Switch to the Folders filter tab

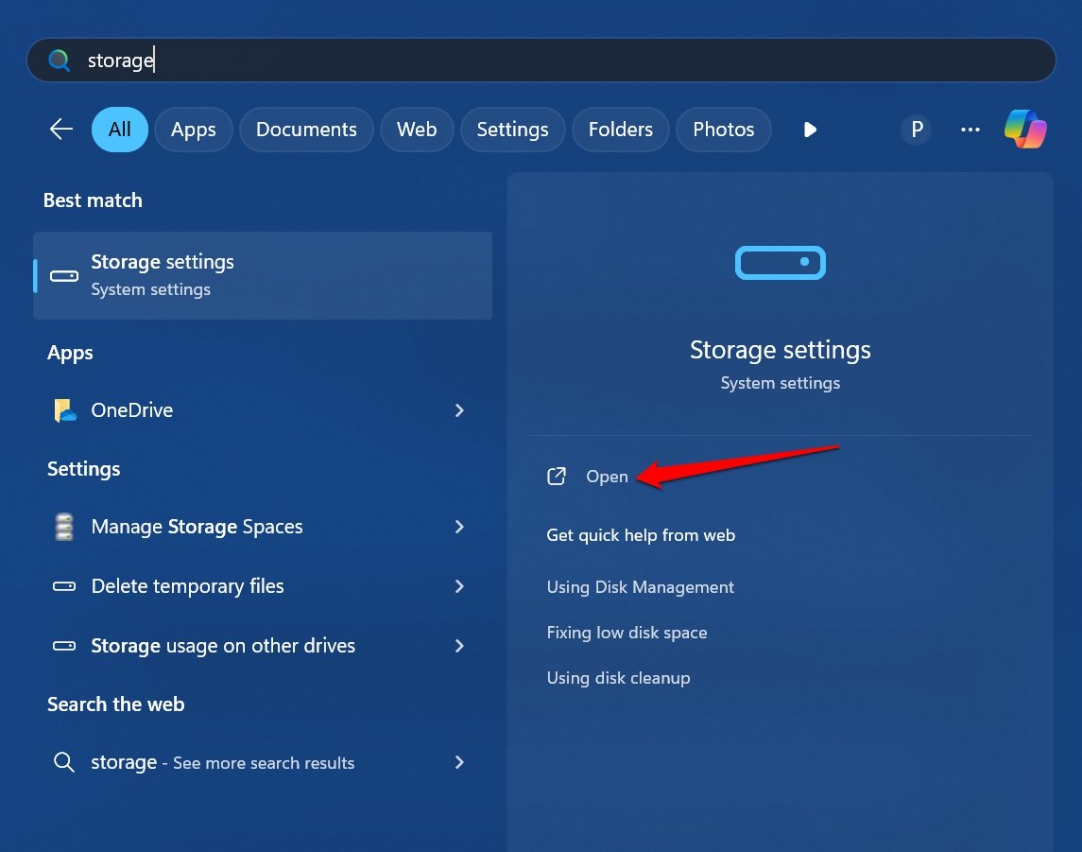tap(620, 130)
